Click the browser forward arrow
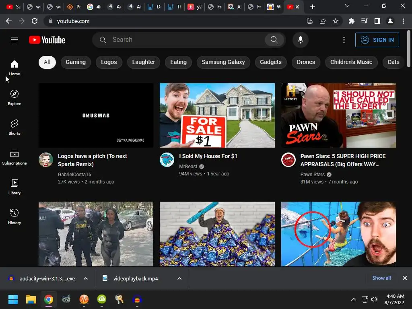The width and height of the screenshot is (412, 309). tap(22, 21)
